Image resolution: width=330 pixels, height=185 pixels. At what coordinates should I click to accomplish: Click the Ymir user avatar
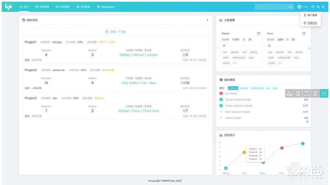click(299, 7)
